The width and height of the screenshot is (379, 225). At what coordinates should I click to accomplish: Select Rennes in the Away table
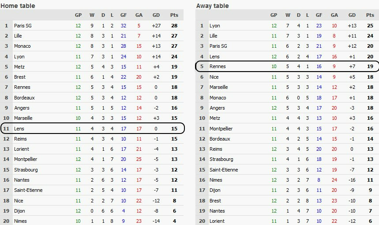tap(218, 67)
